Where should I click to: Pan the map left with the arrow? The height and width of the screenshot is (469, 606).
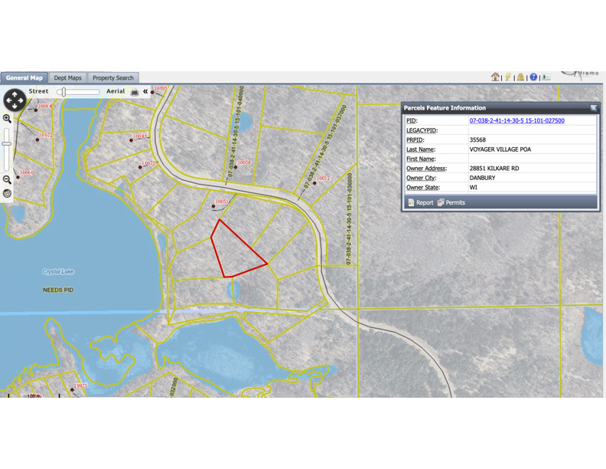[x=9, y=100]
